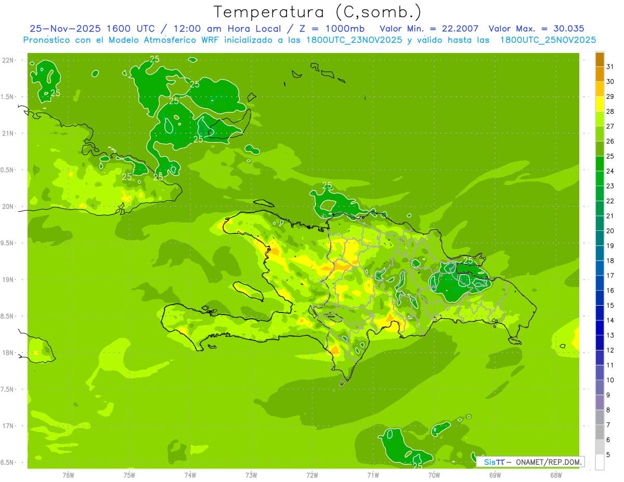Click the 8 value on the color legend
Image resolution: width=624 pixels, height=482 pixels.
coord(608,410)
